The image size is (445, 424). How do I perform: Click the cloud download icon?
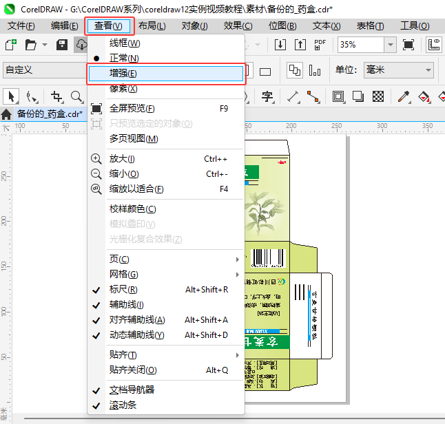[81, 45]
